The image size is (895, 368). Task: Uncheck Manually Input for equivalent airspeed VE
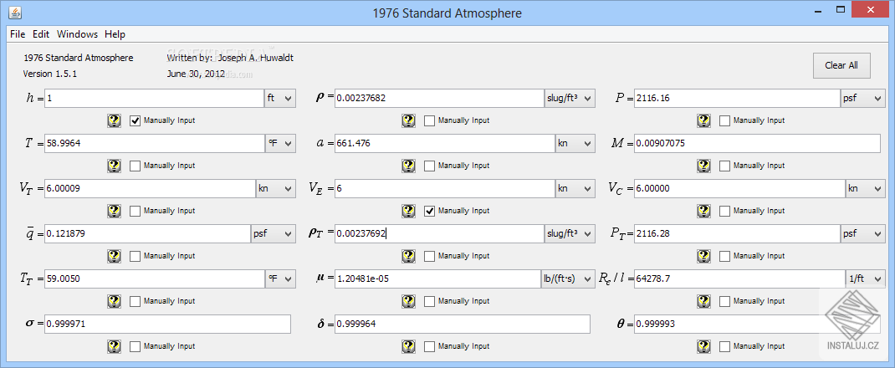point(430,211)
